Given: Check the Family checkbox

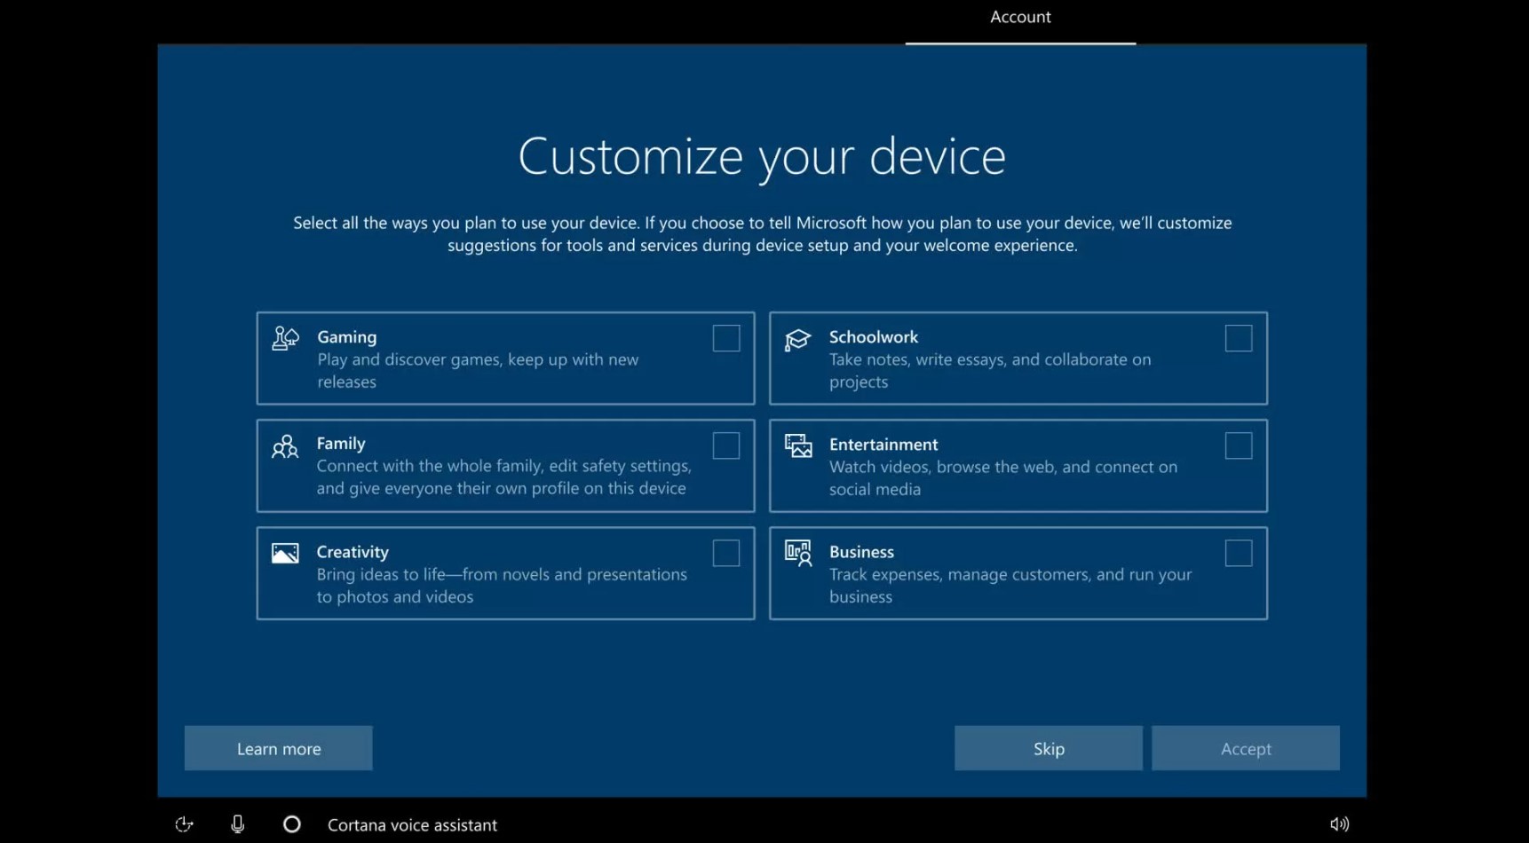Looking at the screenshot, I should [726, 445].
